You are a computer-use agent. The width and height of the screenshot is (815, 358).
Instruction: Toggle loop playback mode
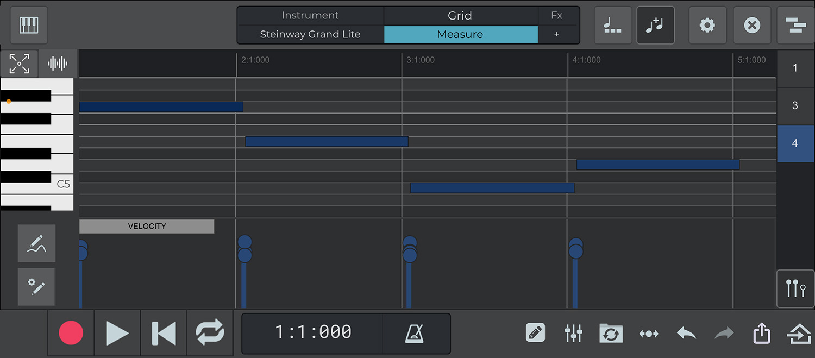coord(210,333)
